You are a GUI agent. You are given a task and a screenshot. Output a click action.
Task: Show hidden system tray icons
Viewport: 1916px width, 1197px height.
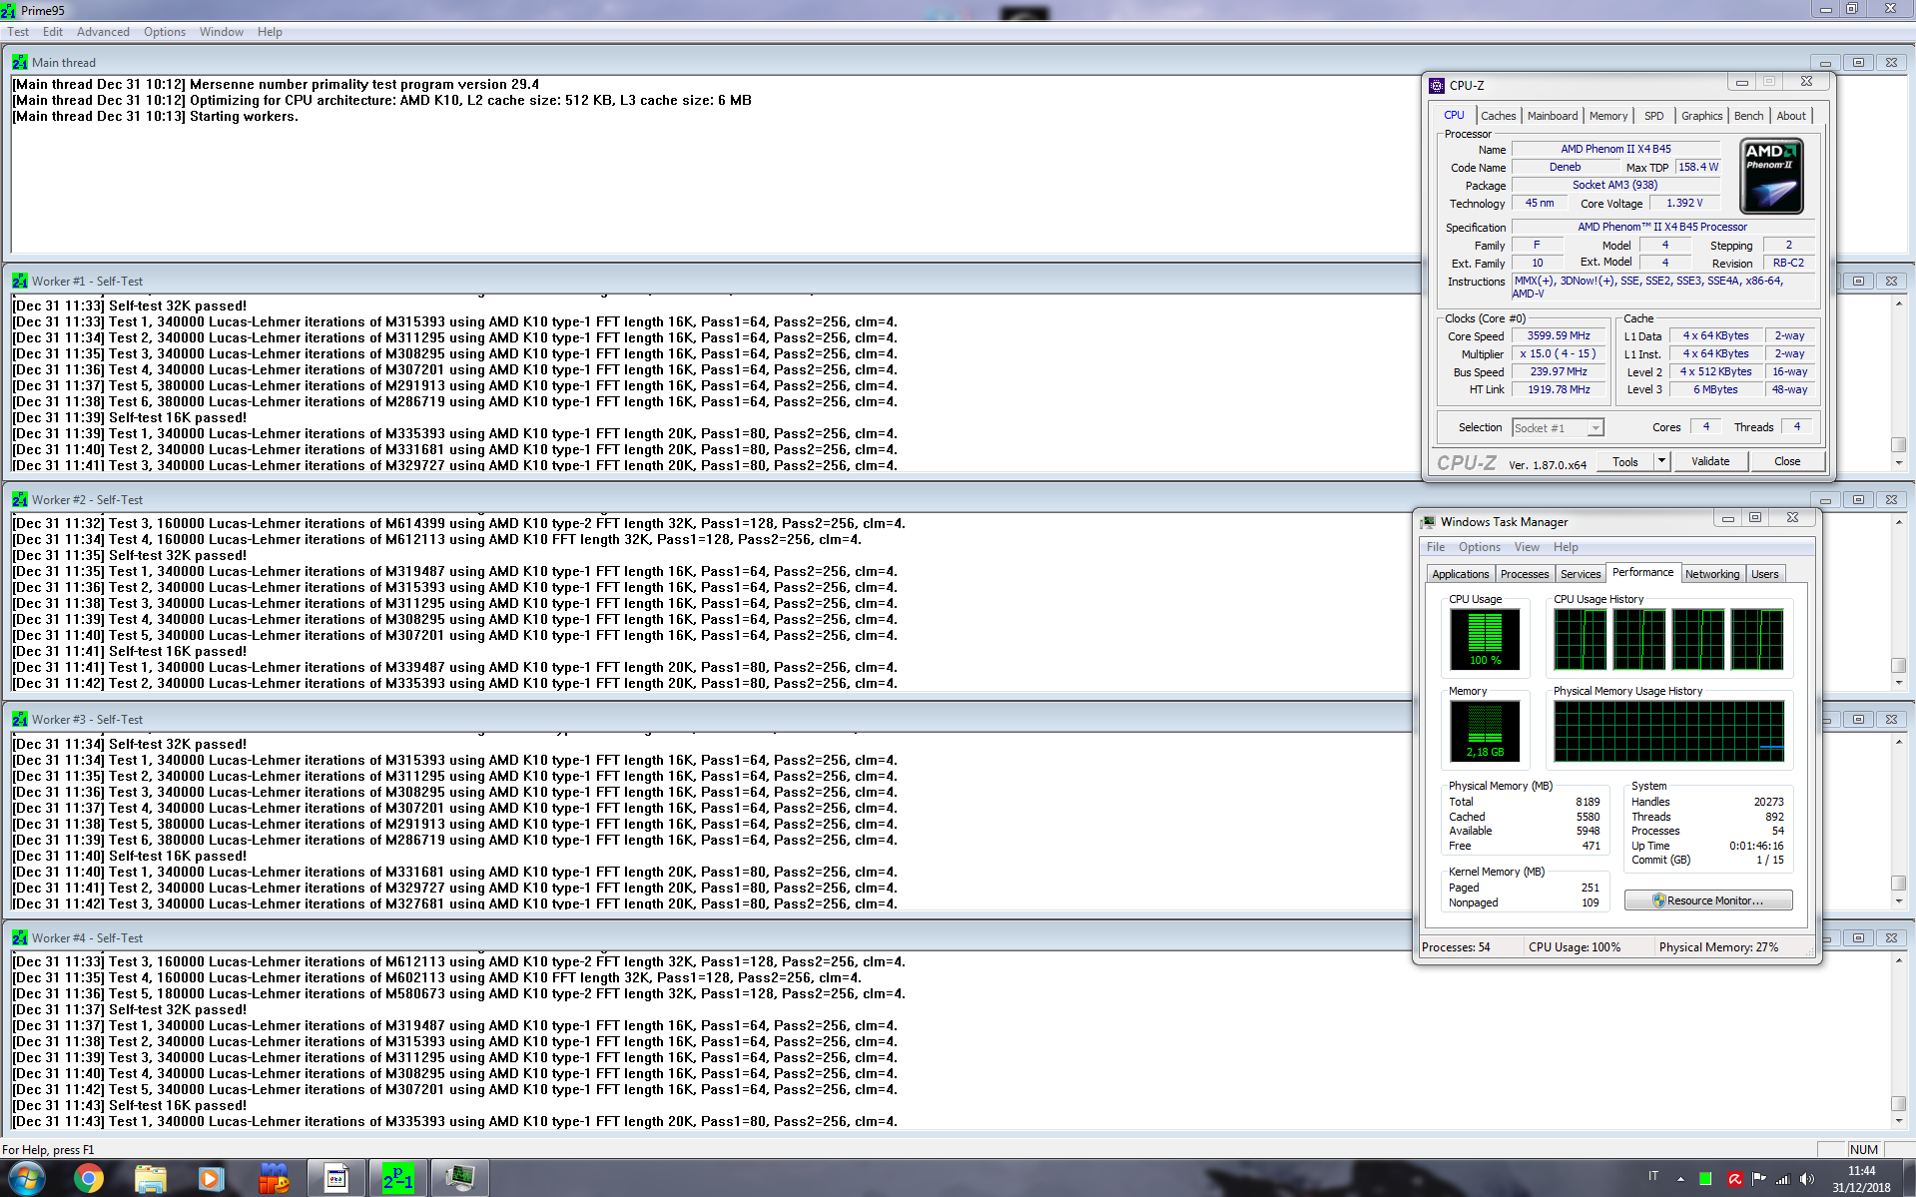1680,1179
